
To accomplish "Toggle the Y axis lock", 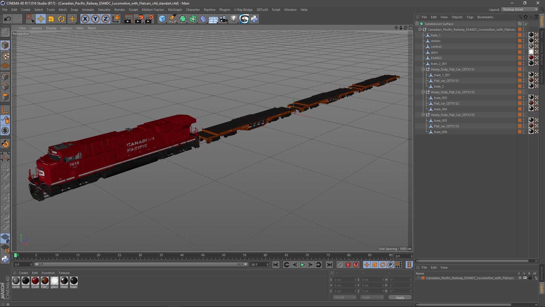I will coord(95,19).
